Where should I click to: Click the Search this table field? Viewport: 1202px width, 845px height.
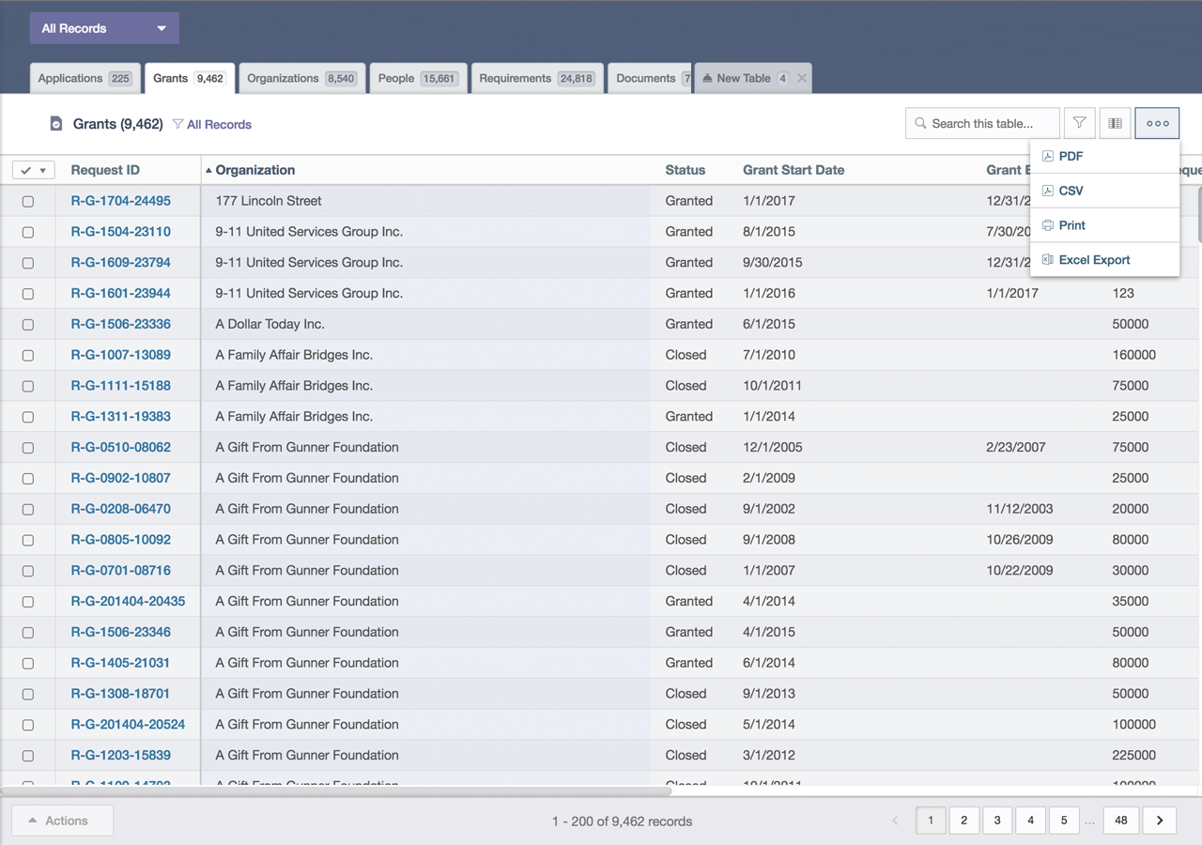[982, 123]
